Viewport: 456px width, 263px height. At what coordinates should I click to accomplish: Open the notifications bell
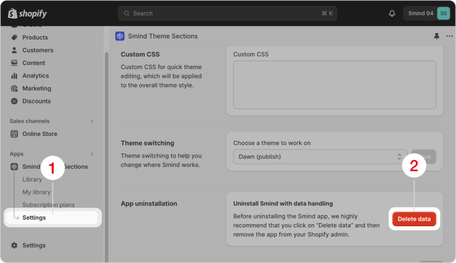pyautogui.click(x=392, y=13)
